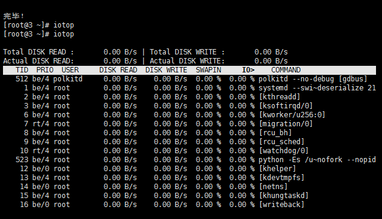Click the Total DISK WRITE 0.00 B/s value
The height and width of the screenshot is (219, 382).
271,52
